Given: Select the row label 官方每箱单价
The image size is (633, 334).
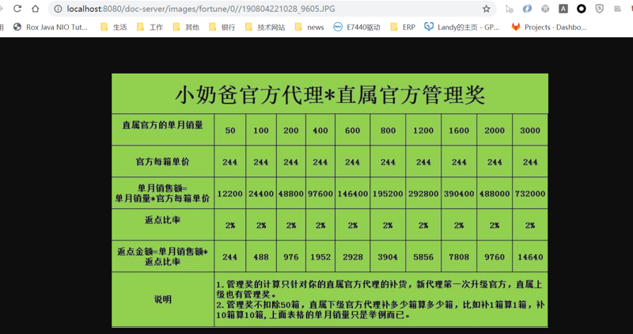Looking at the screenshot, I should (x=162, y=162).
